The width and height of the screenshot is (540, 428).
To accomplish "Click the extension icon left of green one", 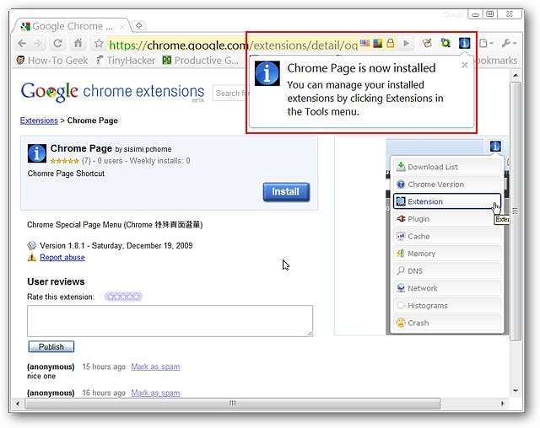I will tap(427, 43).
